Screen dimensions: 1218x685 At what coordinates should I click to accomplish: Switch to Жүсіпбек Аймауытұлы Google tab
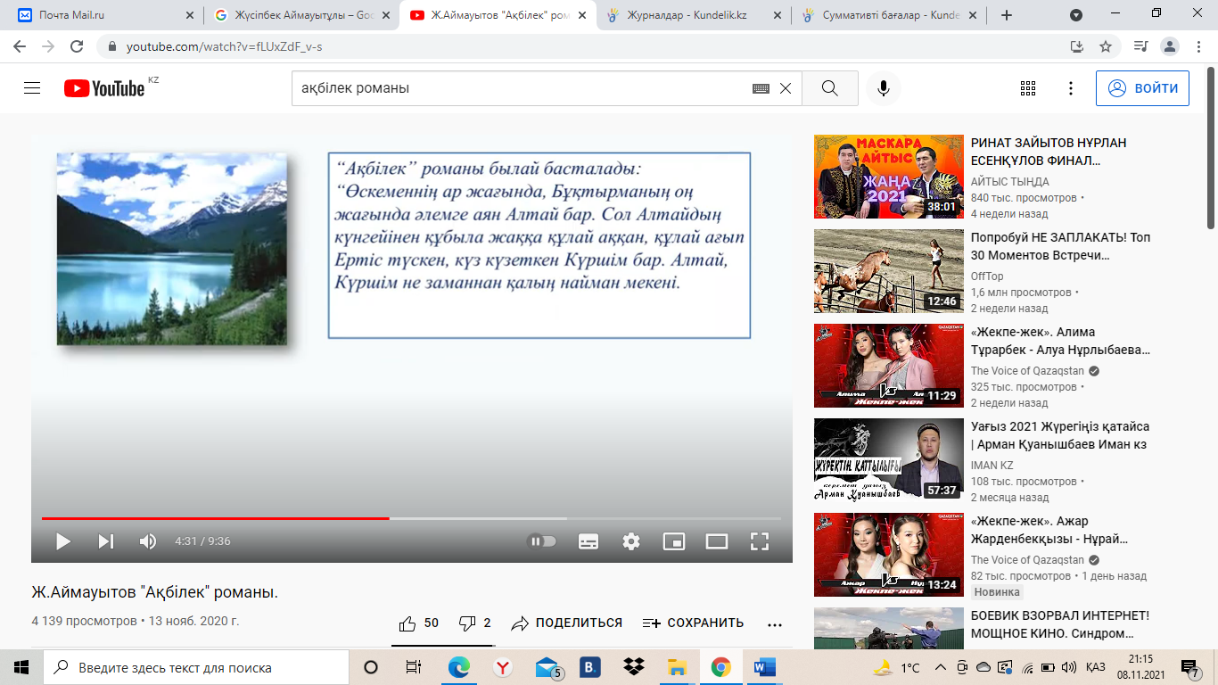(301, 15)
